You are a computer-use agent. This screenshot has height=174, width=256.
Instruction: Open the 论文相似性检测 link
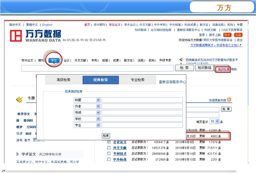tap(161, 30)
